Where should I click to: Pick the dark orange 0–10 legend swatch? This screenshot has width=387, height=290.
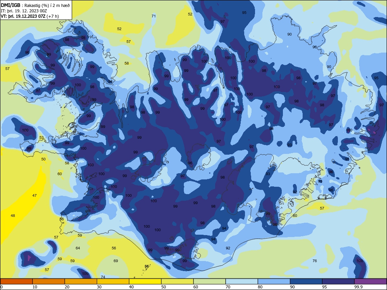click(x=16, y=281)
